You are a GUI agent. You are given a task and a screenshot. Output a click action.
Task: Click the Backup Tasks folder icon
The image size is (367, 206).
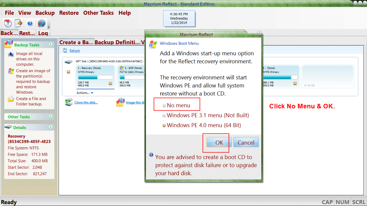tap(9, 44)
